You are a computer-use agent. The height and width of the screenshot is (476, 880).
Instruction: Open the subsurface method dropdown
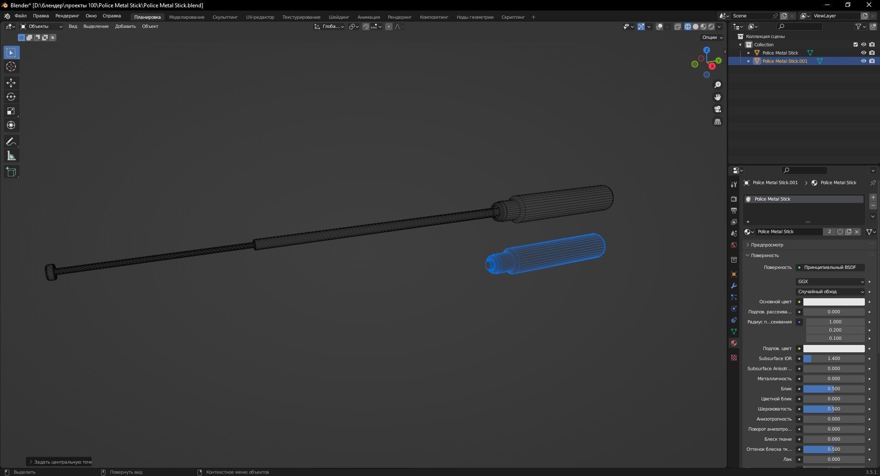point(830,292)
